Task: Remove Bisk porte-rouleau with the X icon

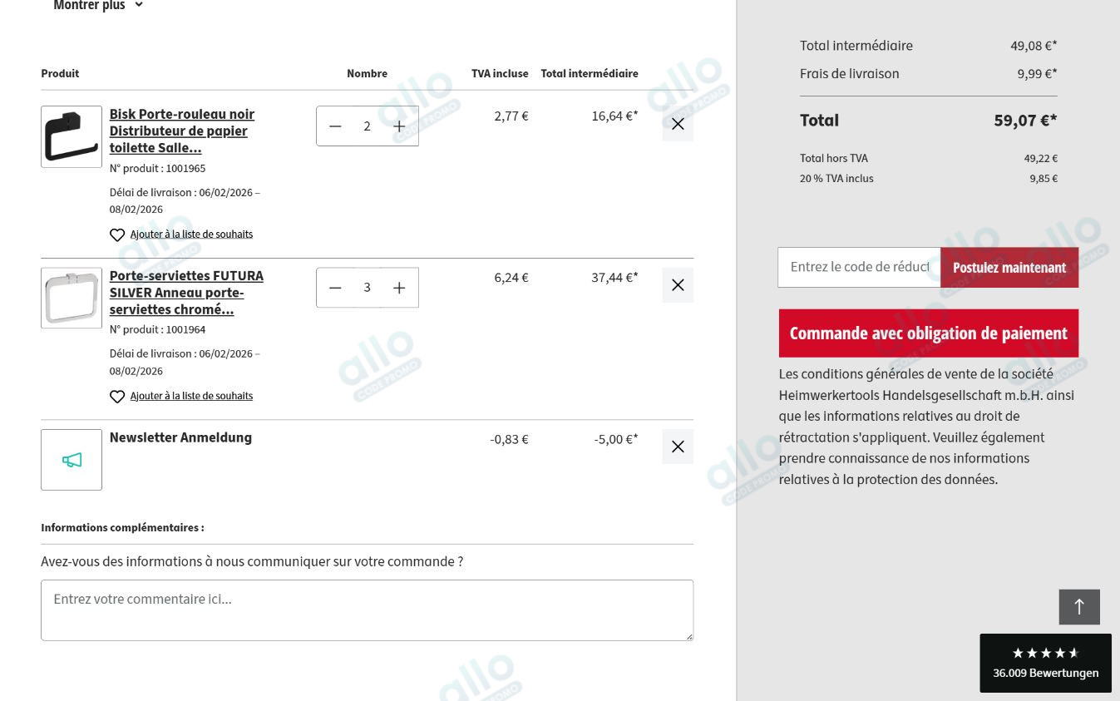Action: point(678,123)
